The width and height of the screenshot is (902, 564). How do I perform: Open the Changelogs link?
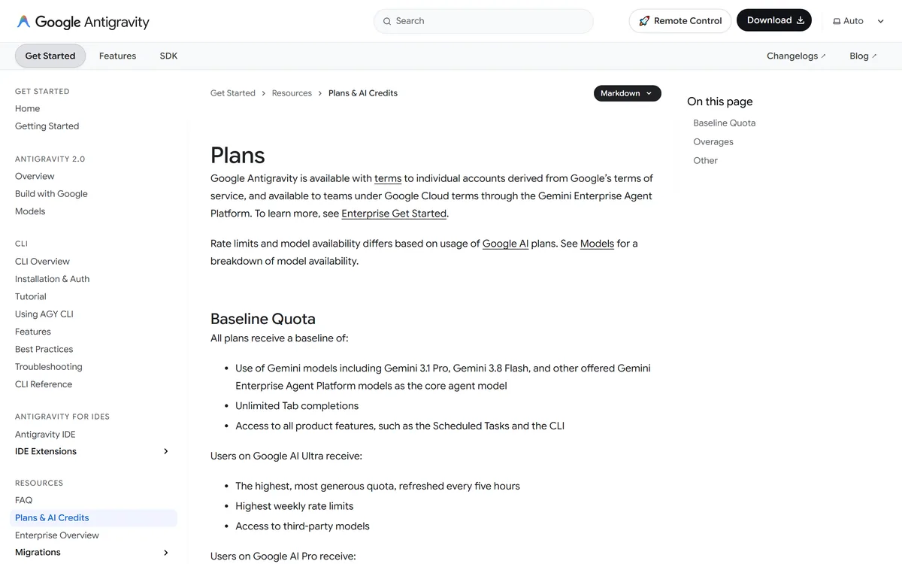796,56
